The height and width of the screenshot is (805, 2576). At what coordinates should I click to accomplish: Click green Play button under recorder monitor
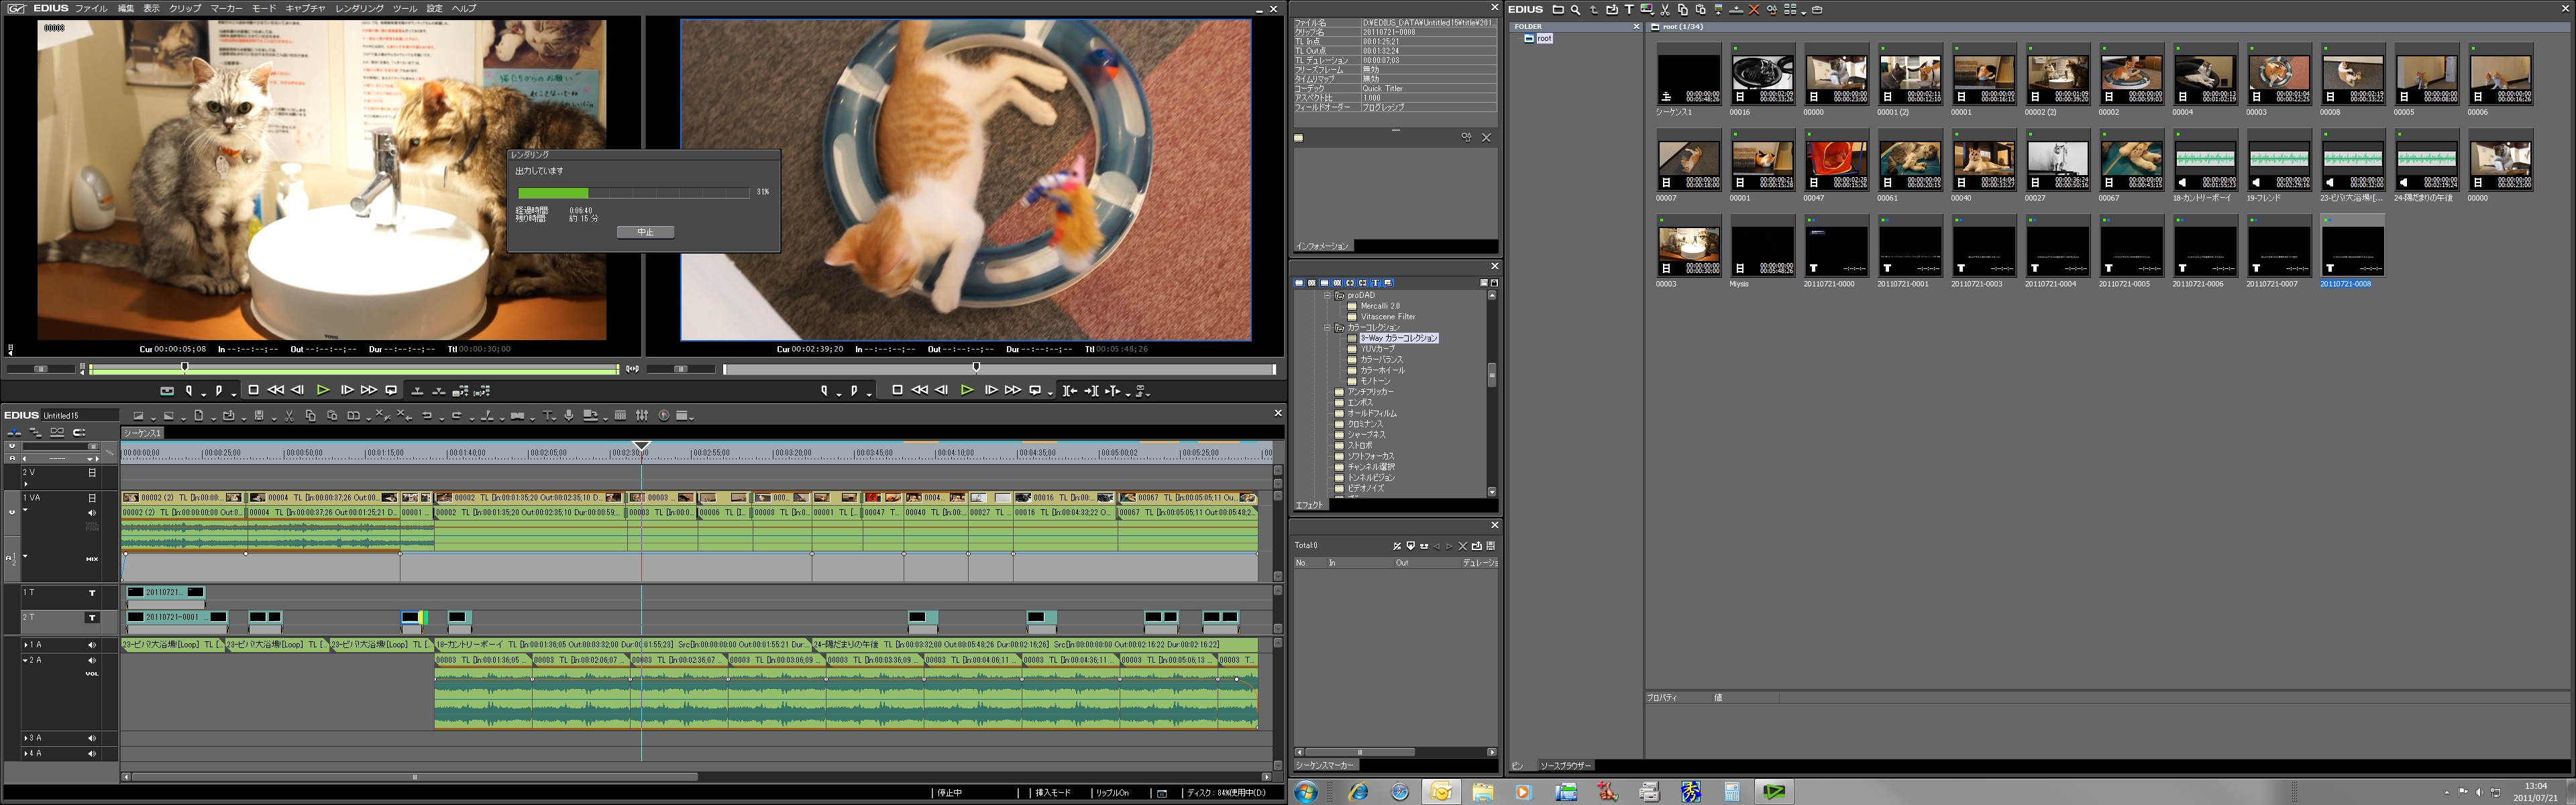click(966, 391)
